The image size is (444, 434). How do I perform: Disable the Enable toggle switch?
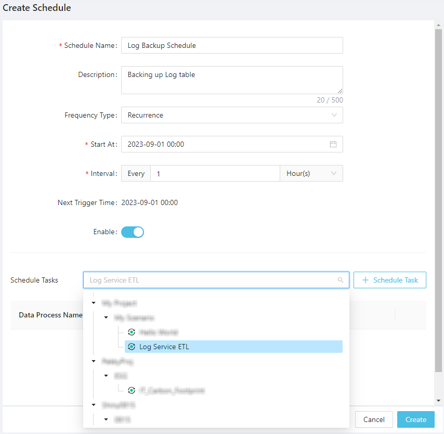click(x=133, y=232)
